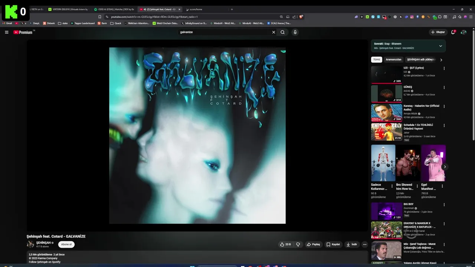This screenshot has height=267, width=475.
Task: Dislike the video with thumbs down
Action: click(x=298, y=244)
